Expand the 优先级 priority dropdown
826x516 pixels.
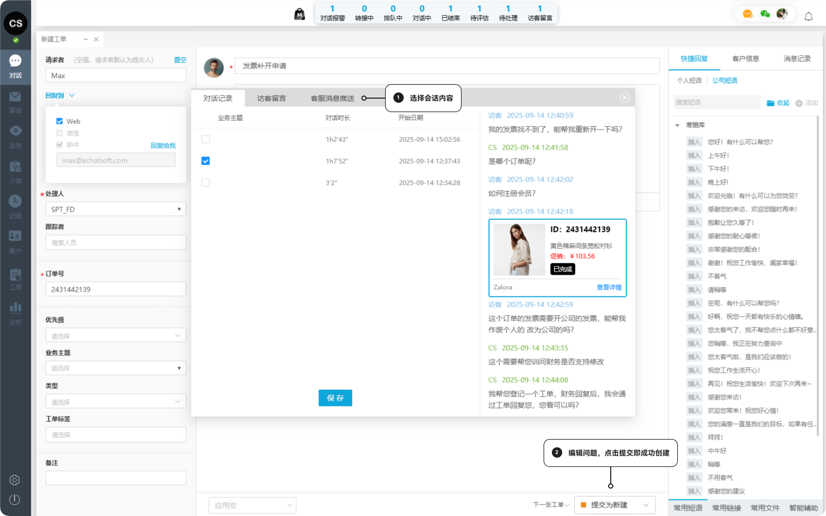click(116, 336)
